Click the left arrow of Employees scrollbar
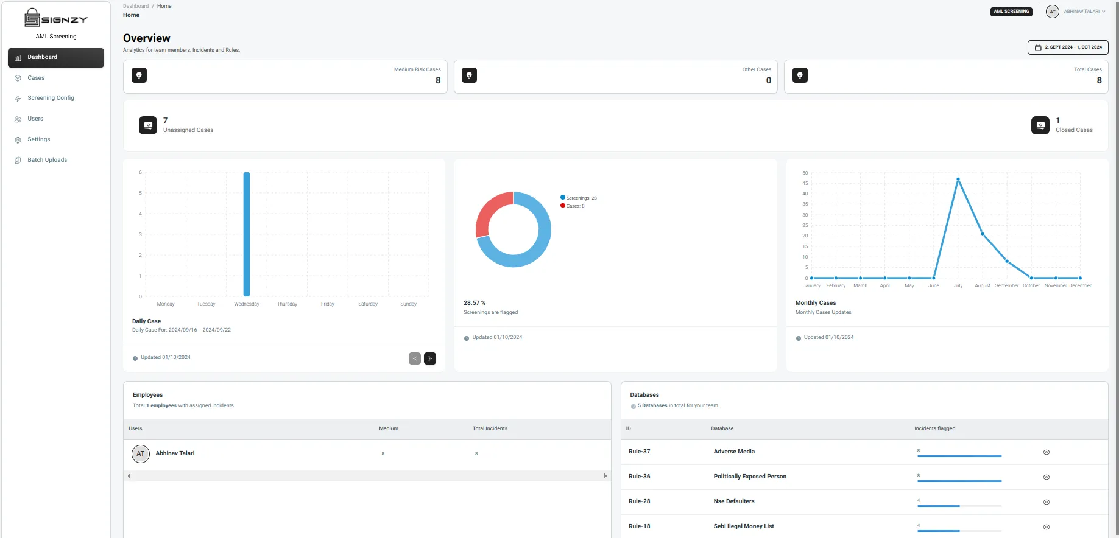The width and height of the screenshot is (1119, 538). 129,476
